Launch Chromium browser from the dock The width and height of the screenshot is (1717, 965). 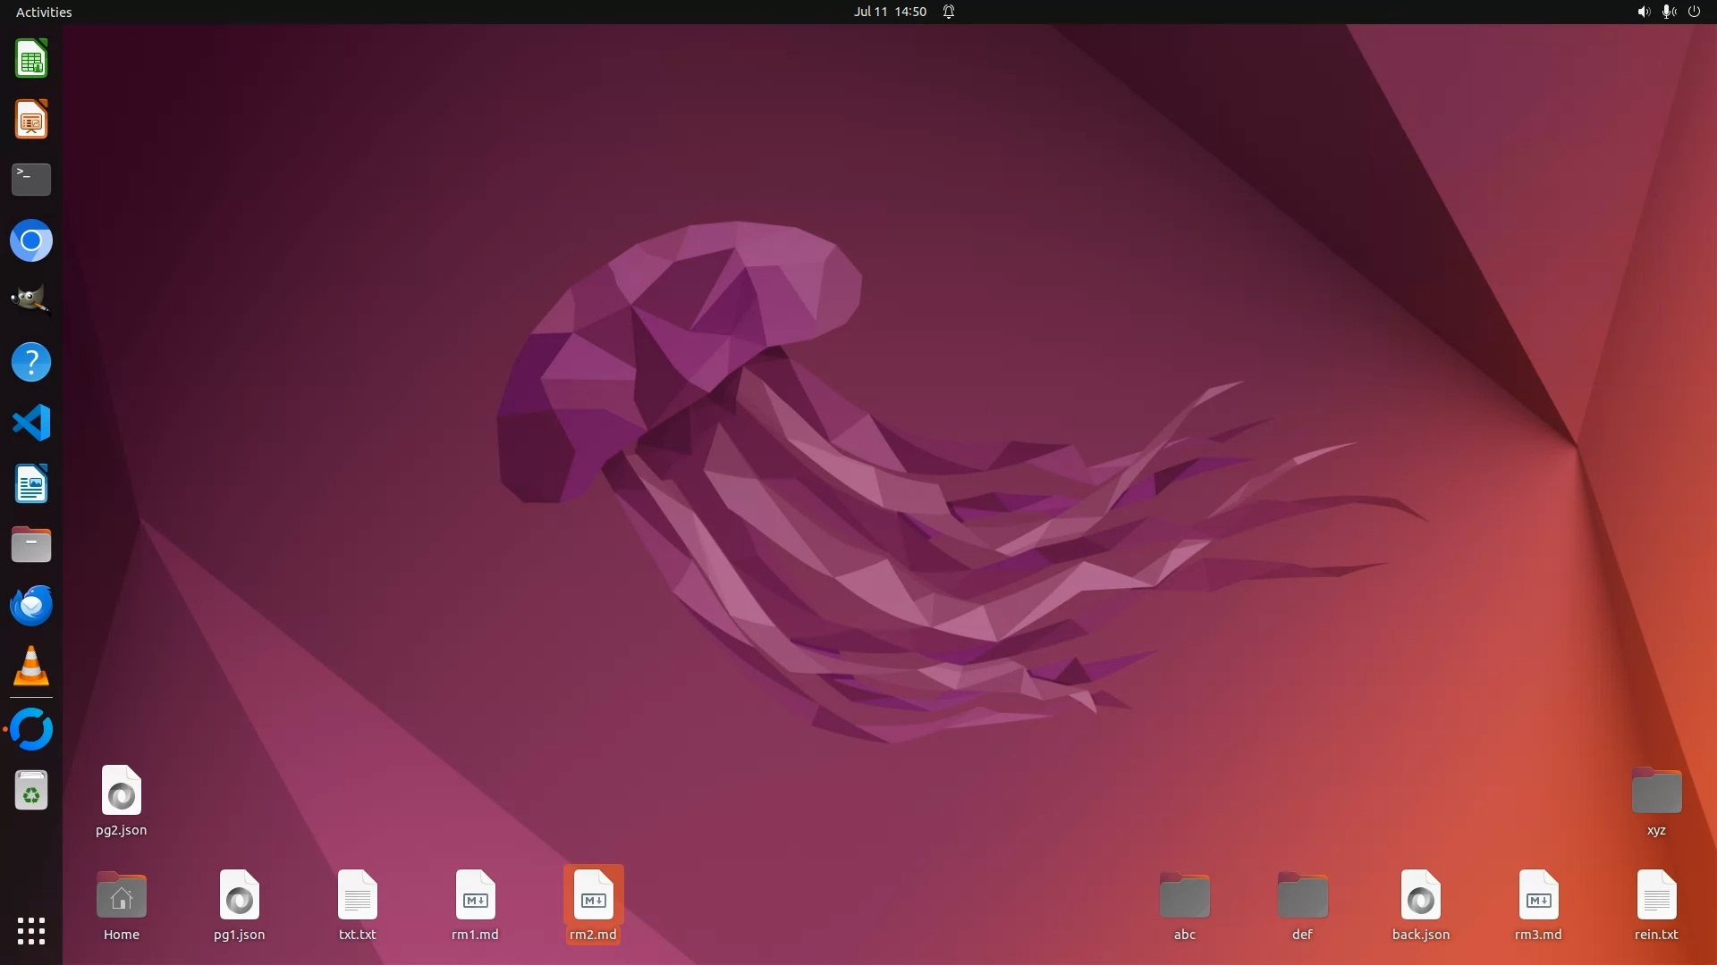(x=31, y=241)
